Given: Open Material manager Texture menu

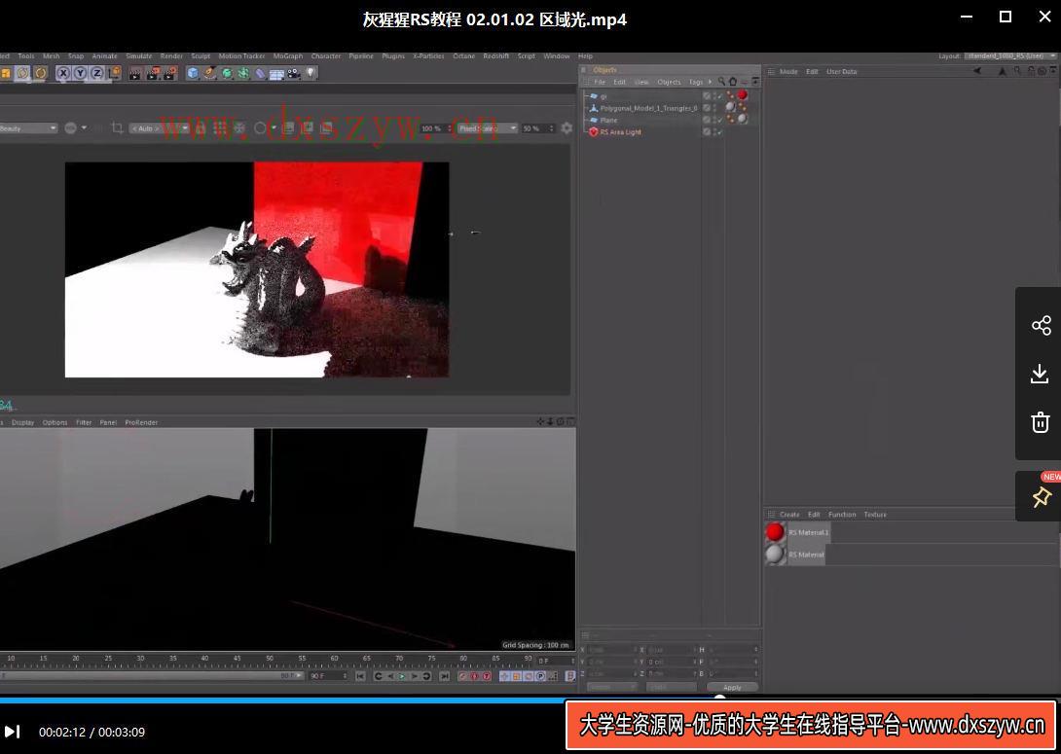Looking at the screenshot, I should pos(875,514).
